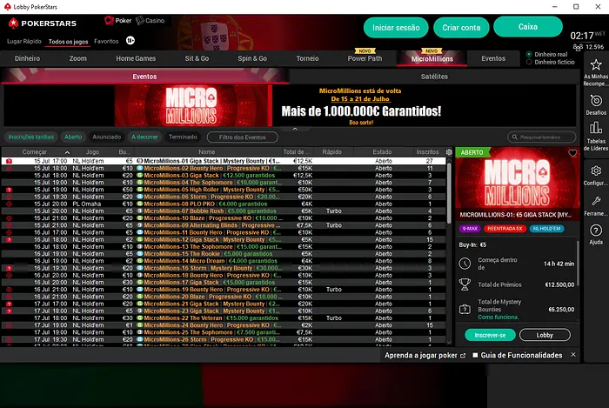Image resolution: width=609 pixels, height=408 pixels.
Task: Sort by the Estado column header
Action: [382, 152]
